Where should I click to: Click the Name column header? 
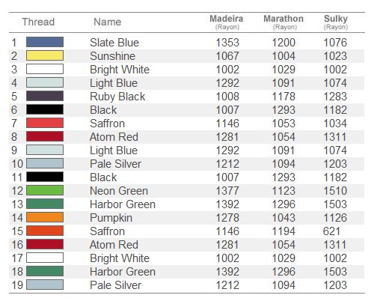coord(108,22)
